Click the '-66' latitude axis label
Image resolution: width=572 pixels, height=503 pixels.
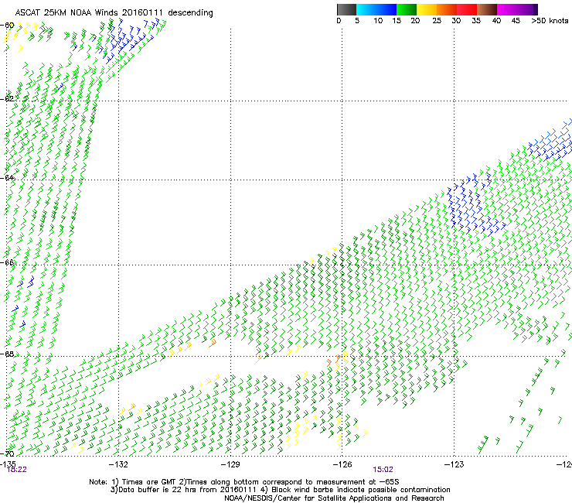coord(7,262)
